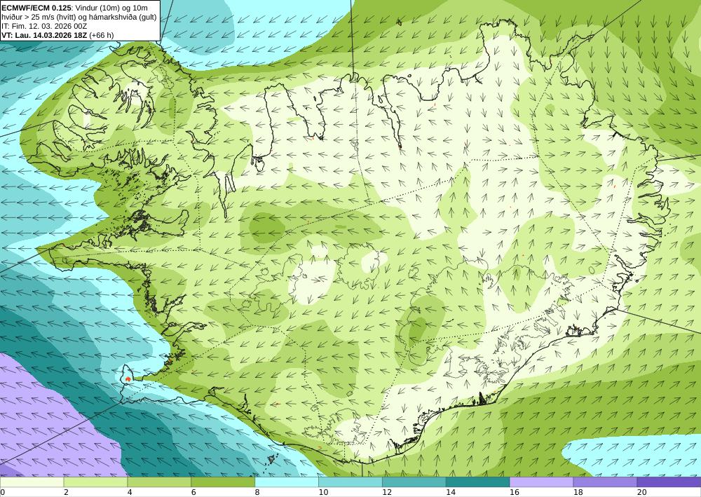701x497 pixels.
Task: Click the legend scale label '8'
Action: pos(257,493)
